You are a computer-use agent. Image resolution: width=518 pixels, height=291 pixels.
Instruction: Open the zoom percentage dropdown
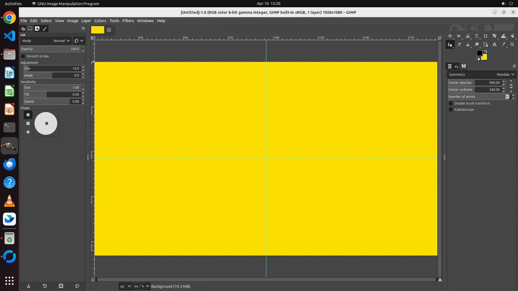point(147,286)
